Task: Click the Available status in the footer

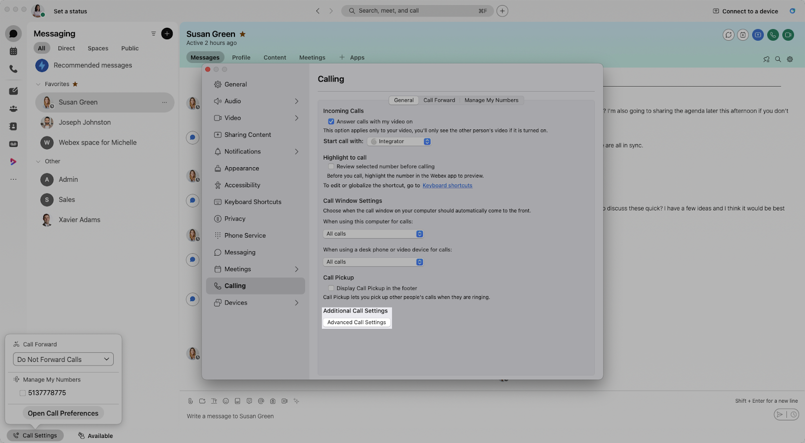Action: 96,436
